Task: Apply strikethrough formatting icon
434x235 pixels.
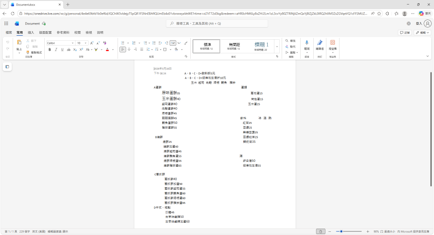Action: (68, 50)
